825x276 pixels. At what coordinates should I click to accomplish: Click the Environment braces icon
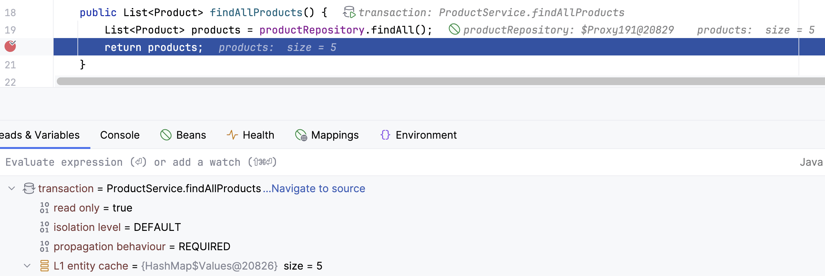point(385,135)
